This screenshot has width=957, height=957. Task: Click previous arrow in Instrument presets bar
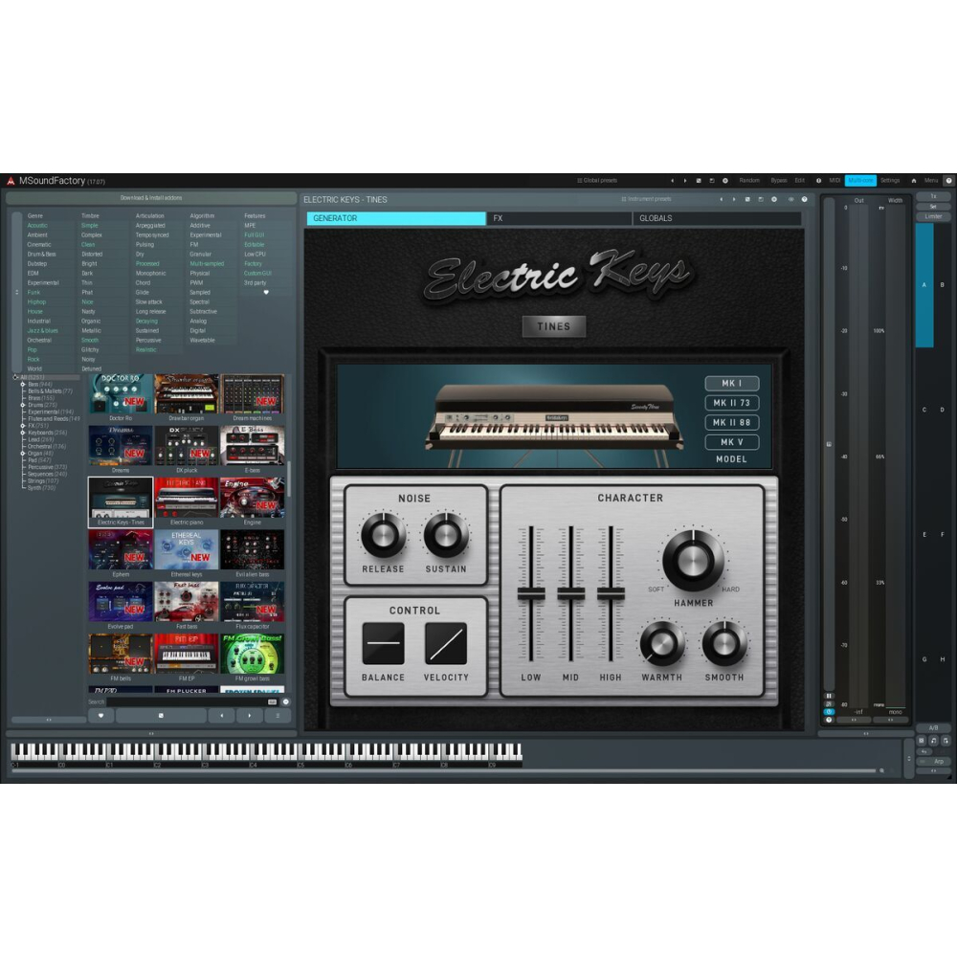pos(721,200)
